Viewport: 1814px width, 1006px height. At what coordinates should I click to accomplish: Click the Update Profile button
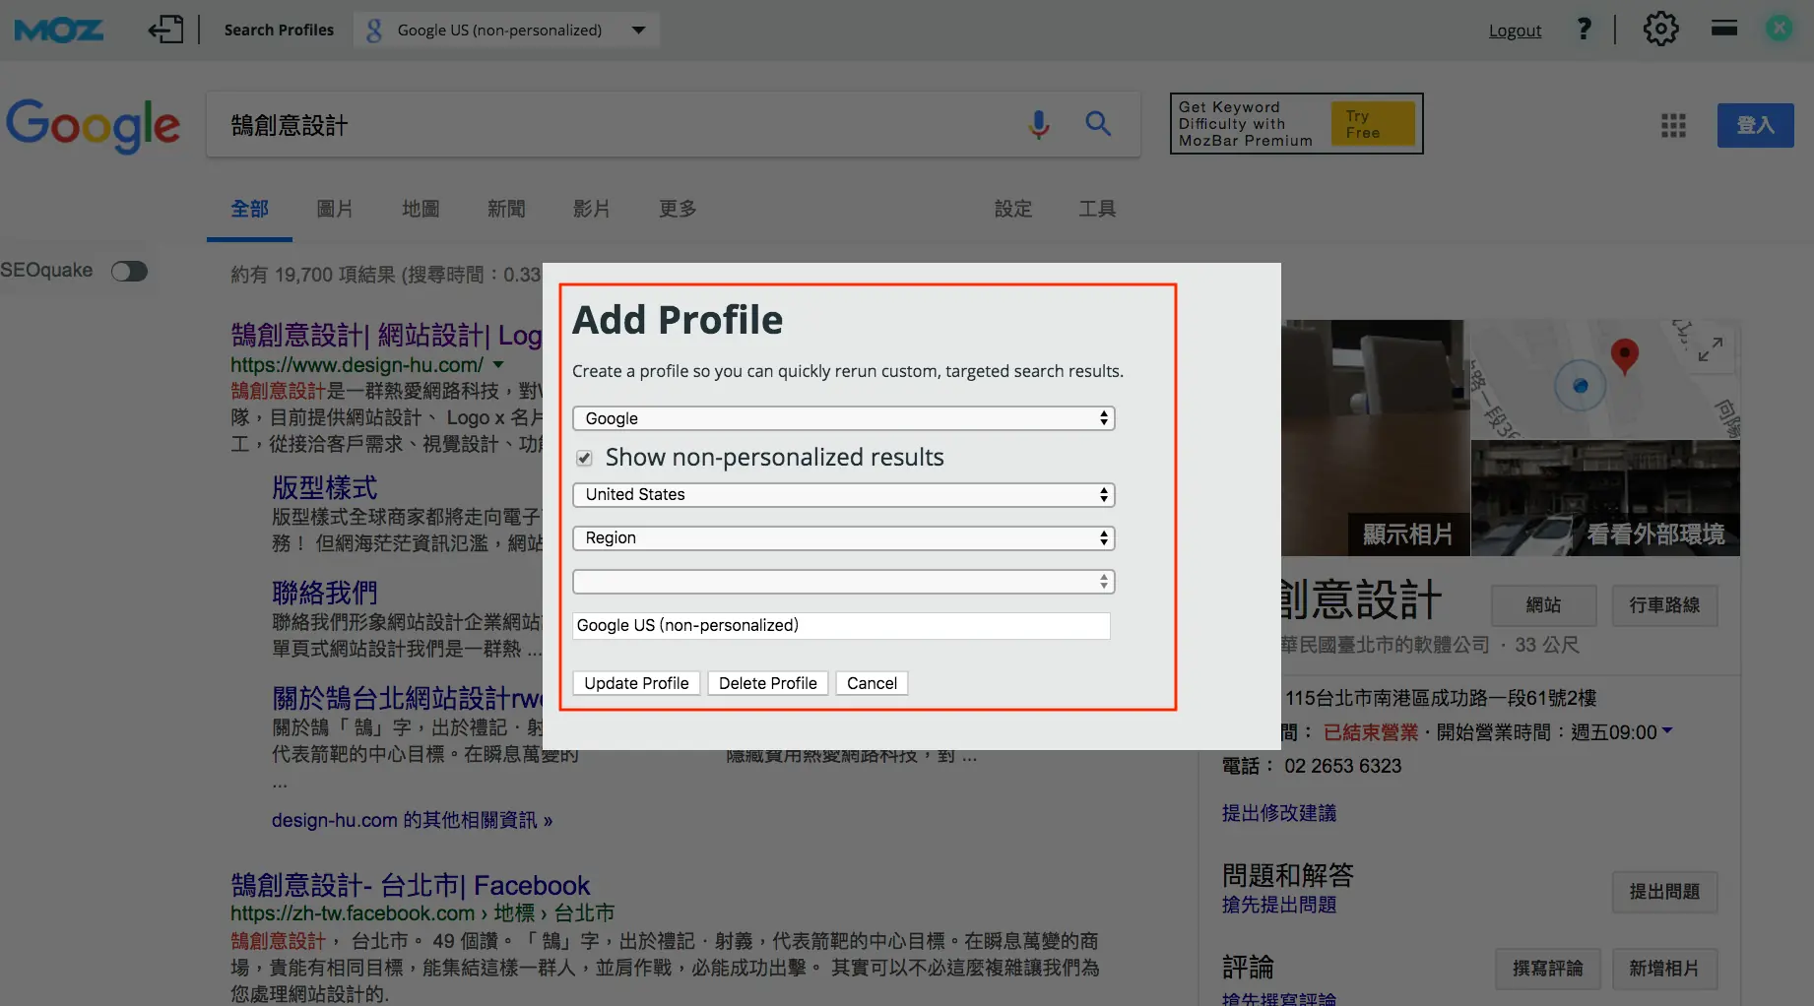click(x=636, y=683)
